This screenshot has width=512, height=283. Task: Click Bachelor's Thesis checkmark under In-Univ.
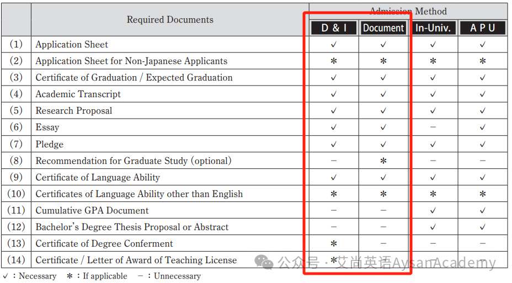pyautogui.click(x=433, y=227)
